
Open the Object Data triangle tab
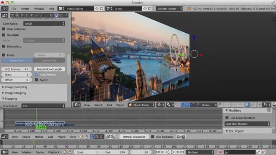(46, 15)
